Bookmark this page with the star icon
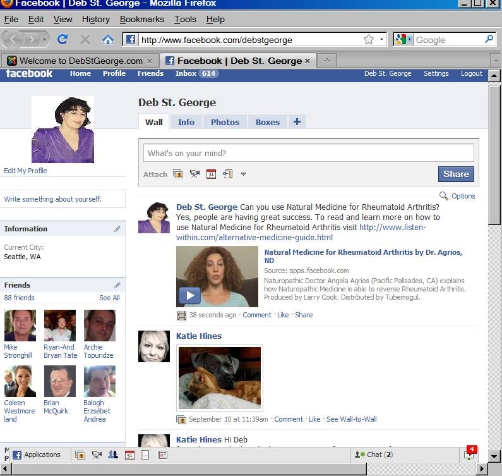 click(369, 39)
